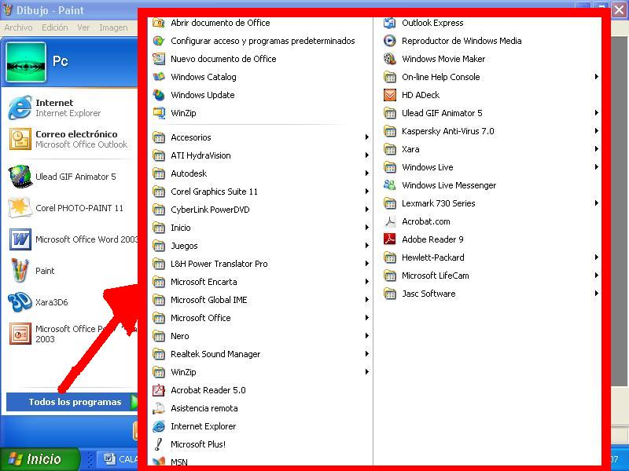
Task: Open Xara3D6 via its 3D icon
Action: [20, 302]
